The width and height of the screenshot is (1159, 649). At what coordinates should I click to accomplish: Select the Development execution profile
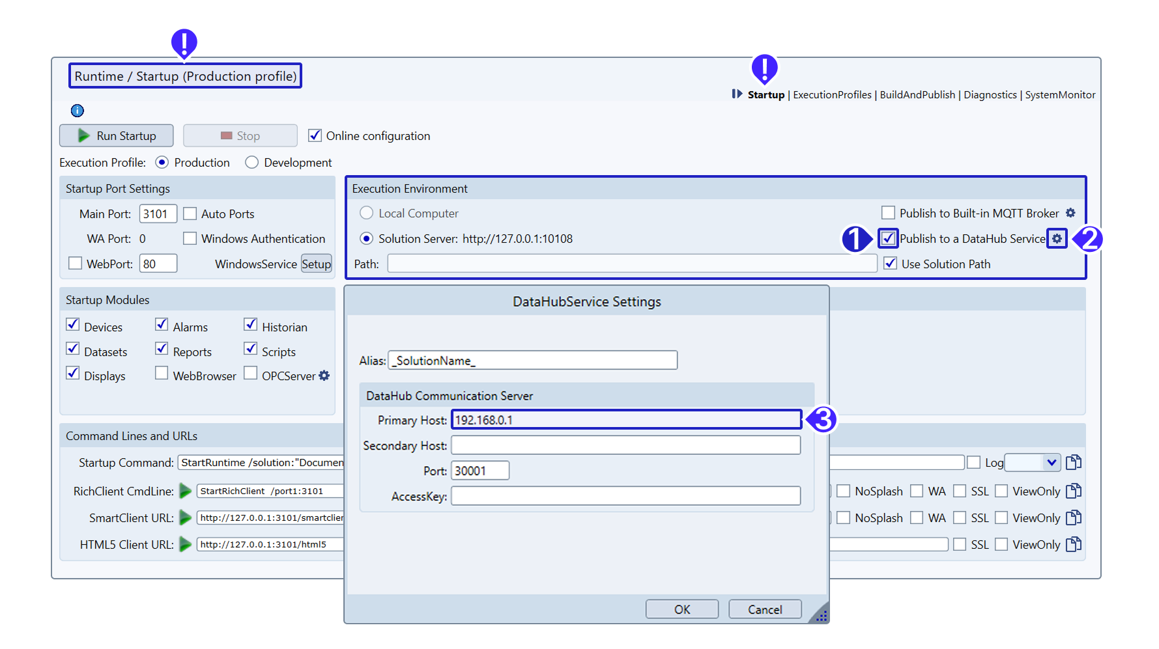point(251,162)
